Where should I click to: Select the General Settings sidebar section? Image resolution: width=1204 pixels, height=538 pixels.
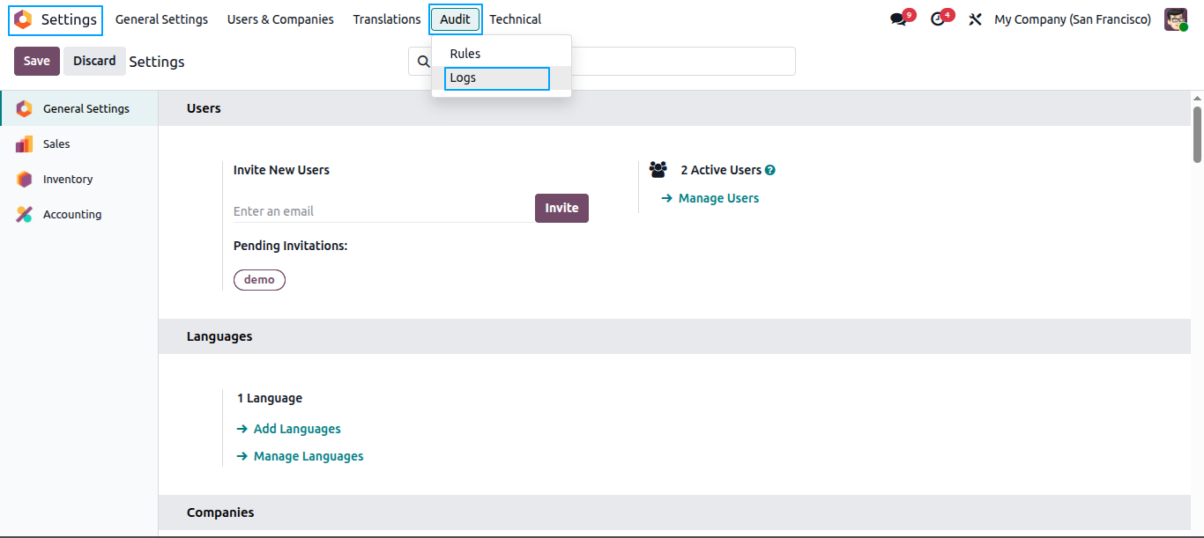coord(79,109)
